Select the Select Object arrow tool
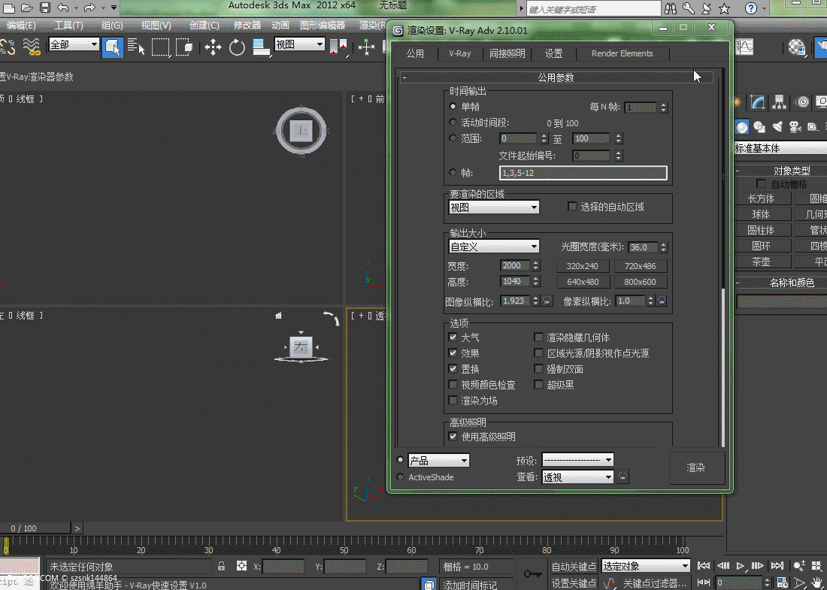 113,47
